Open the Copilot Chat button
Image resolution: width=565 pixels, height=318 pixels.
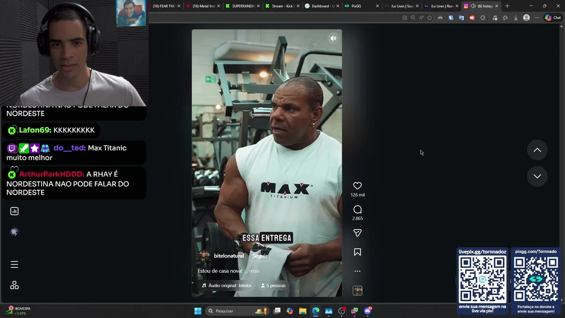(554, 18)
